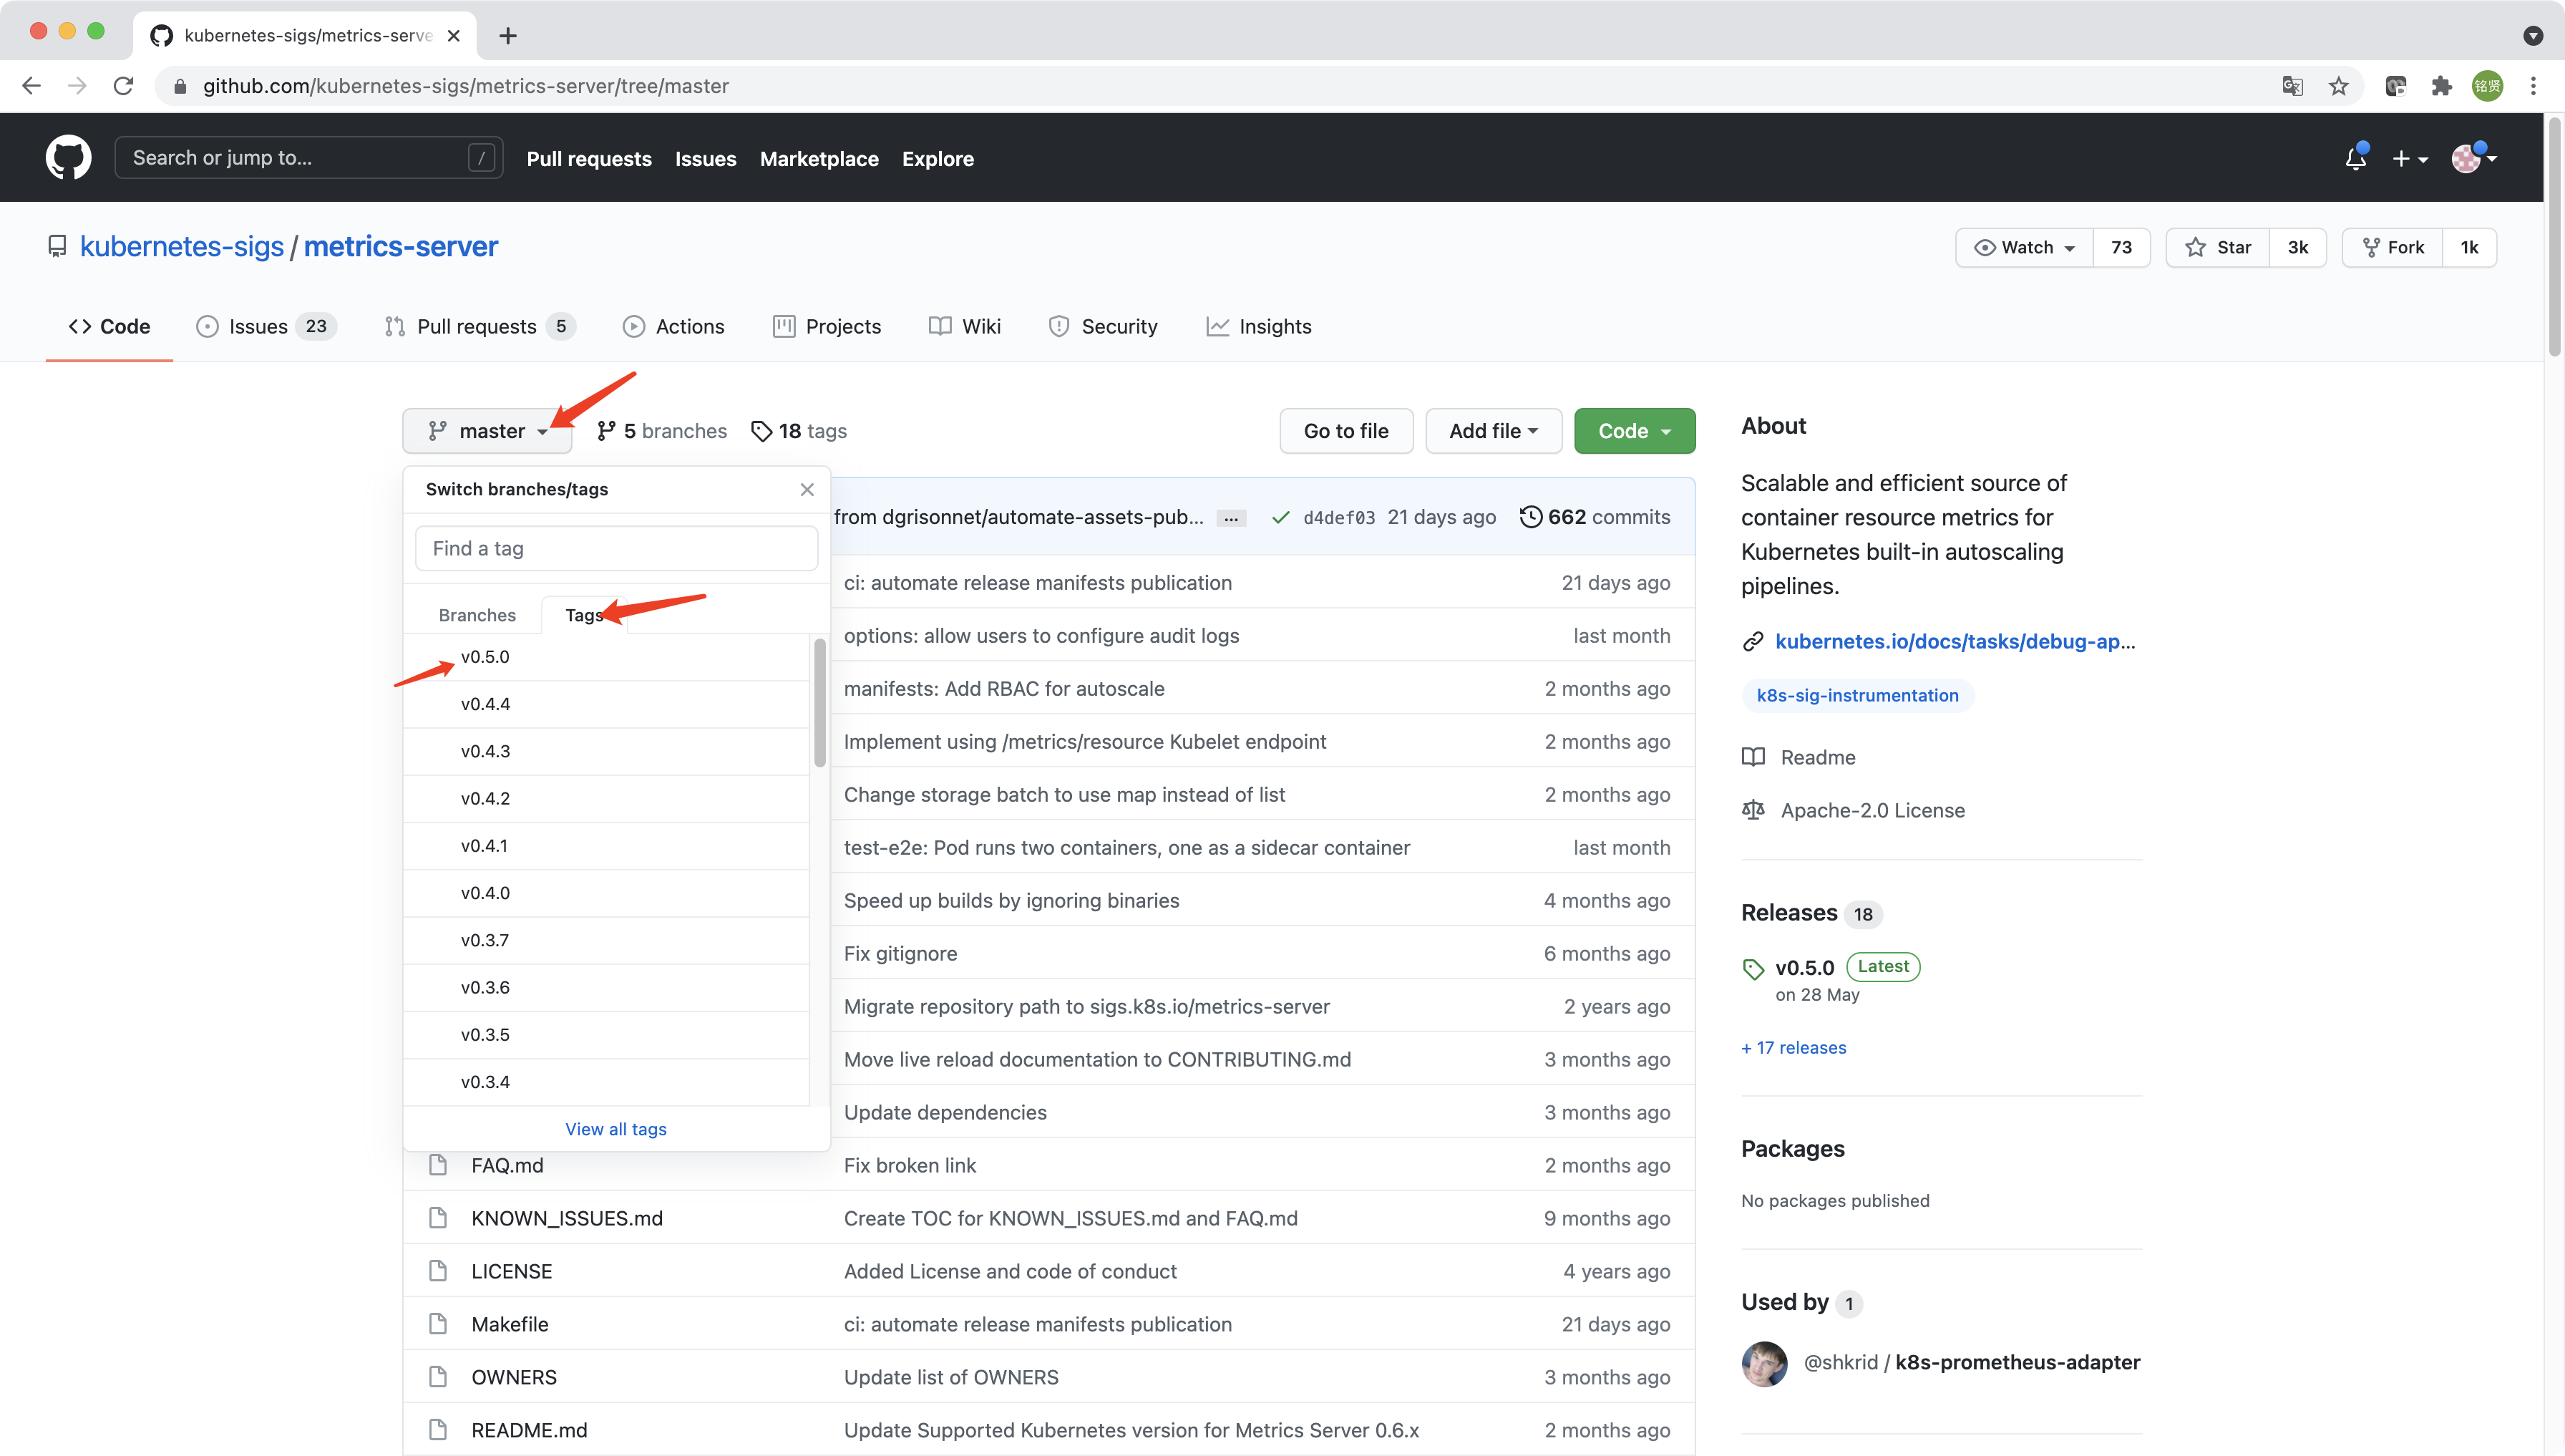Click the Readme book icon in About
The height and width of the screenshot is (1456, 2565).
tap(1753, 757)
